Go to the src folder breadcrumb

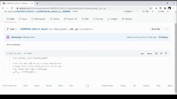point(51,29)
